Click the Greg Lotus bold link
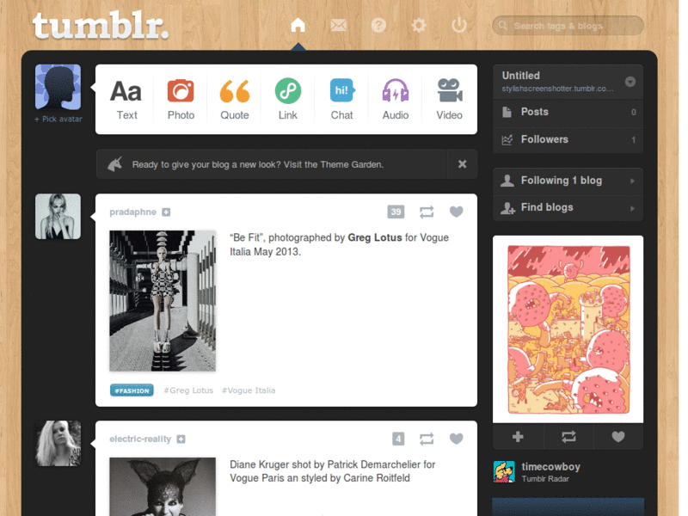This screenshot has width=688, height=516. click(375, 238)
